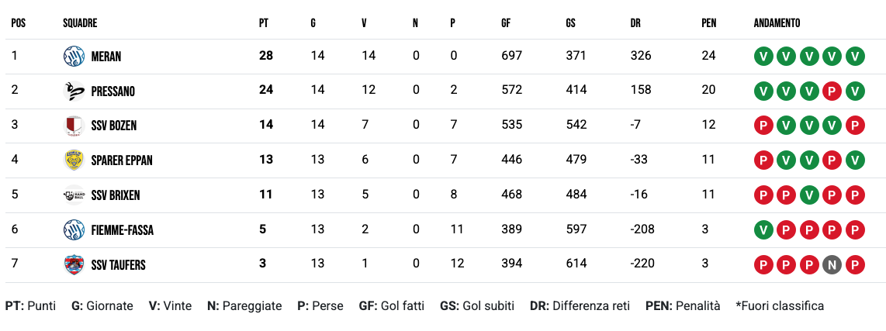Click the PT points column header

pyautogui.click(x=264, y=23)
